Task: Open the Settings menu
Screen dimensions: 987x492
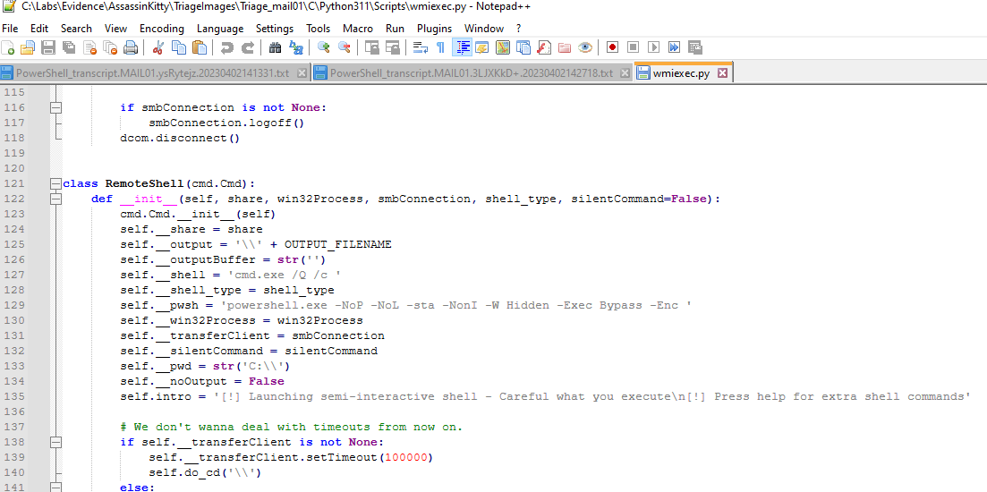Action: coord(275,29)
